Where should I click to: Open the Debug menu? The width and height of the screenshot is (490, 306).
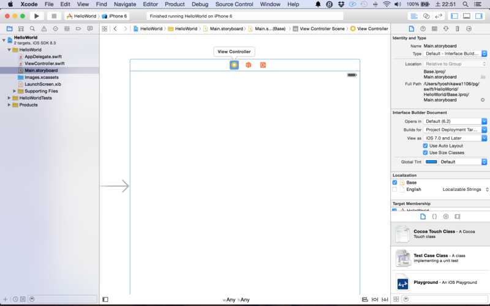point(200,4)
